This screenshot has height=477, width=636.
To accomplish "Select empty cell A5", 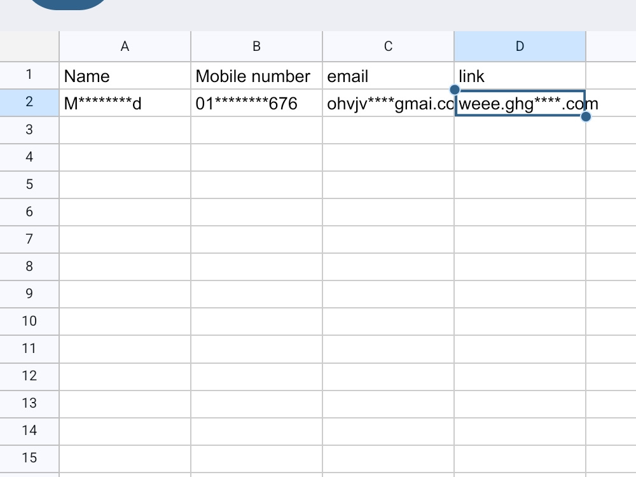I will pyautogui.click(x=125, y=184).
